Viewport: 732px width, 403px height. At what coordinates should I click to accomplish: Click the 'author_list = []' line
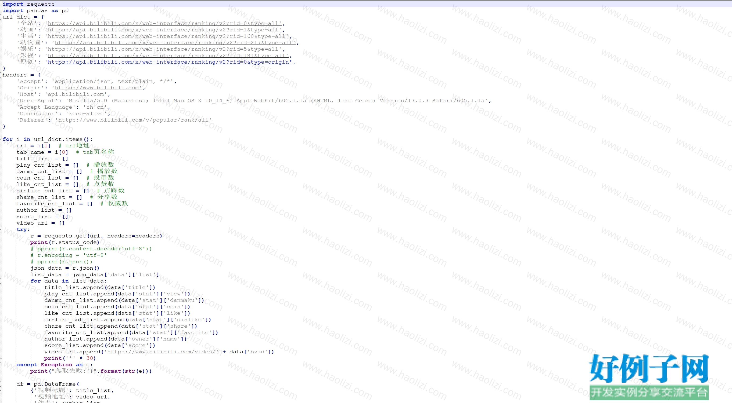[44, 210]
